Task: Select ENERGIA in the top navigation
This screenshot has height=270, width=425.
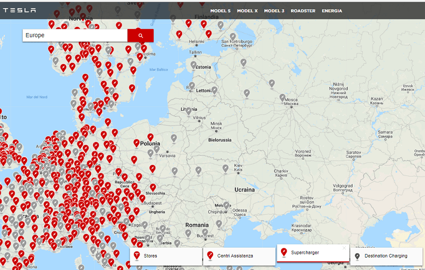Action: (332, 11)
